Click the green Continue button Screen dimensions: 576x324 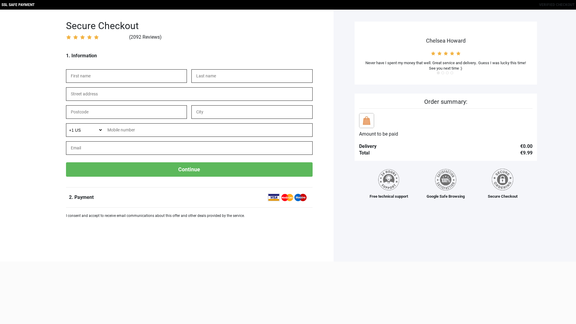click(x=189, y=169)
